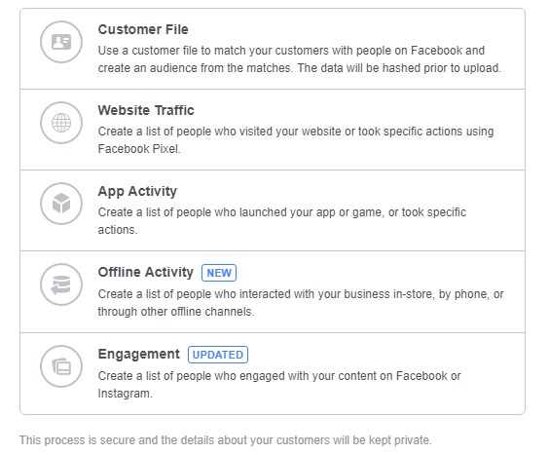The image size is (549, 455).
Task: Click the NEW badge beside Offline Activity
Action: [x=219, y=273]
